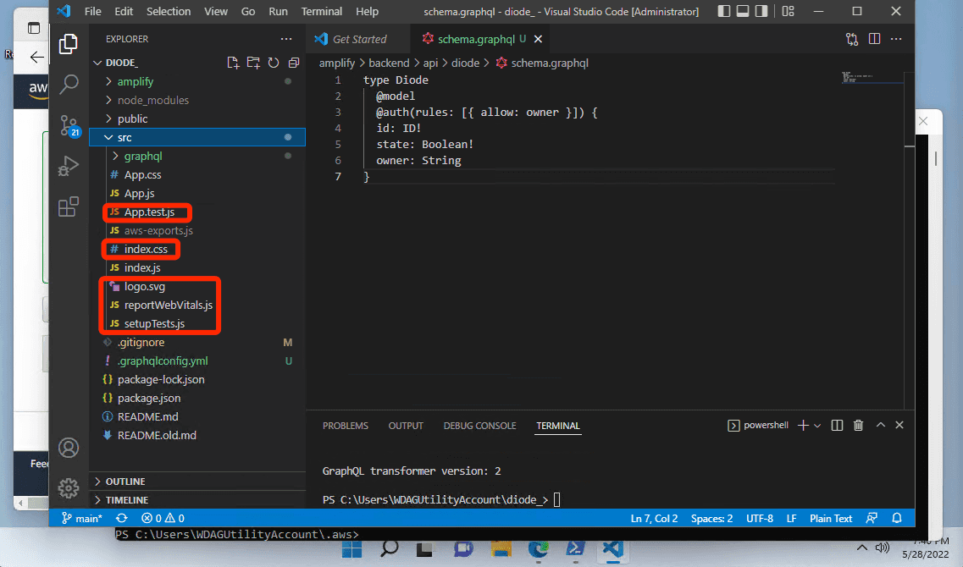
Task: Open the Accounts menu in activity bar
Action: coord(68,448)
